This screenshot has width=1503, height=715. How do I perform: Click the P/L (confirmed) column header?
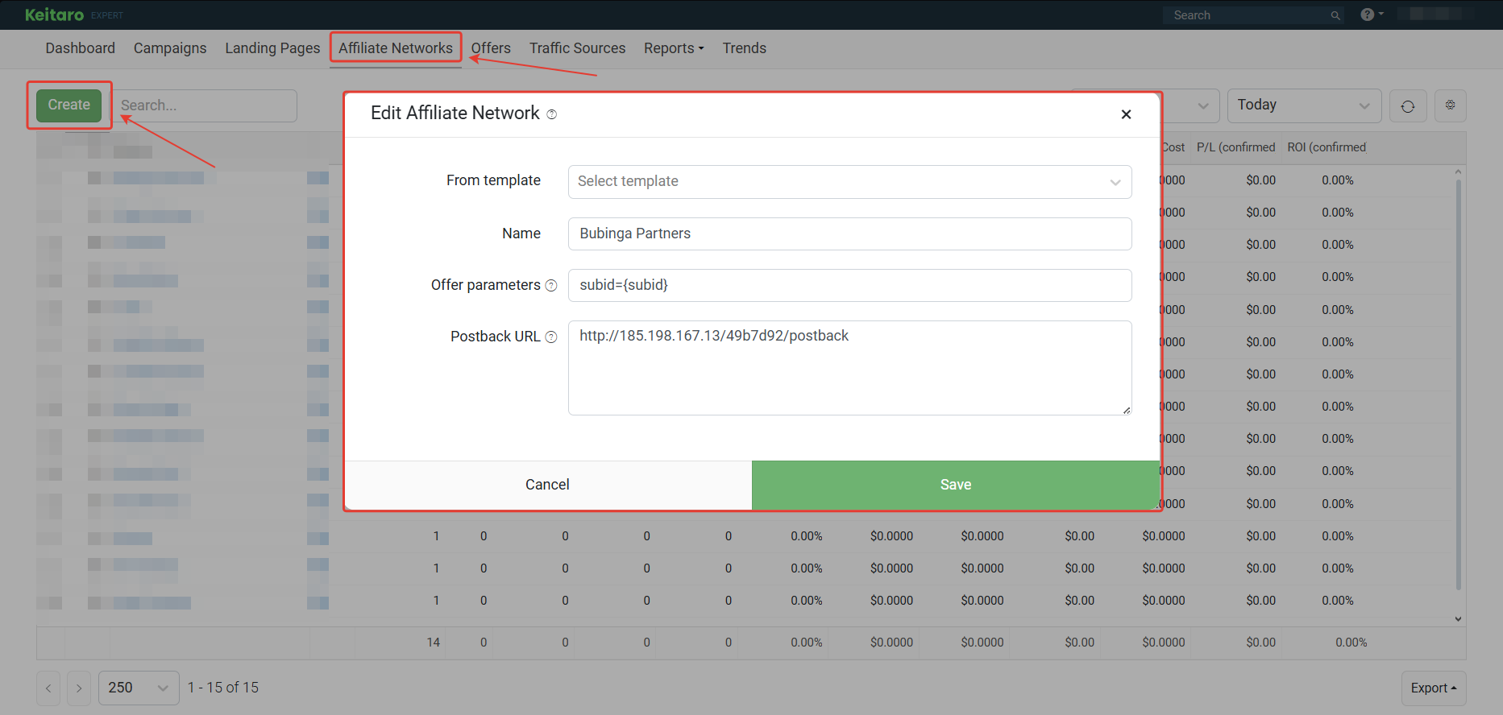(x=1235, y=147)
